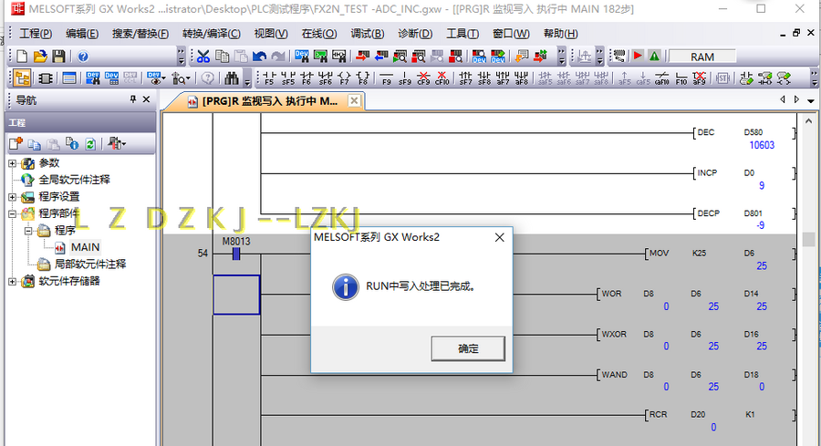821x446 pixels.
Task: Toggle the navigation panel pin
Action: coord(133,99)
